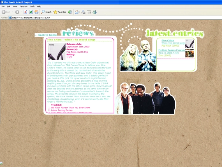The width and height of the screenshot is (222, 167).
Task: Open the 'When The World Sings' entry link
Action: [173, 43]
